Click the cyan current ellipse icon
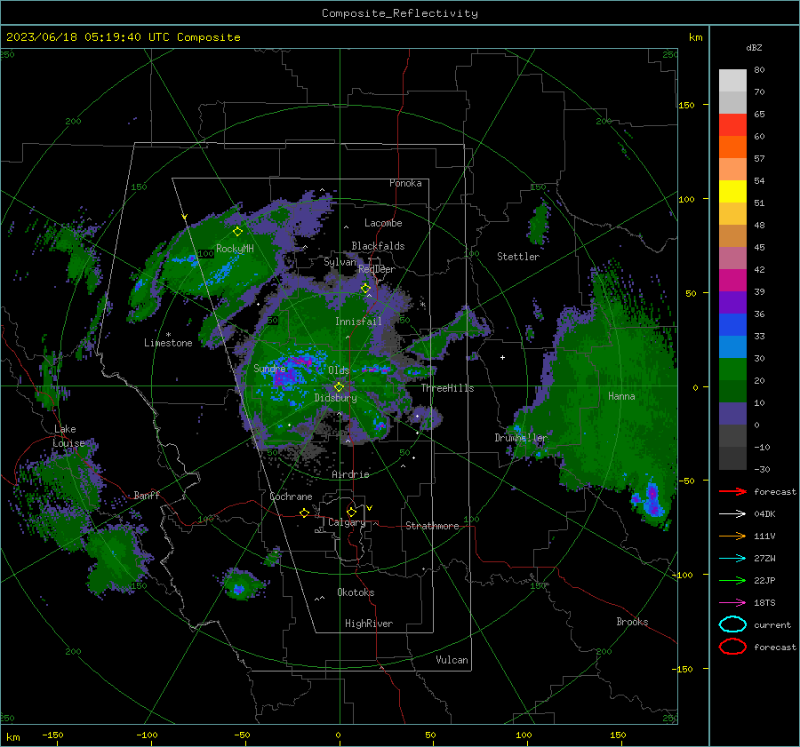 pos(732,624)
